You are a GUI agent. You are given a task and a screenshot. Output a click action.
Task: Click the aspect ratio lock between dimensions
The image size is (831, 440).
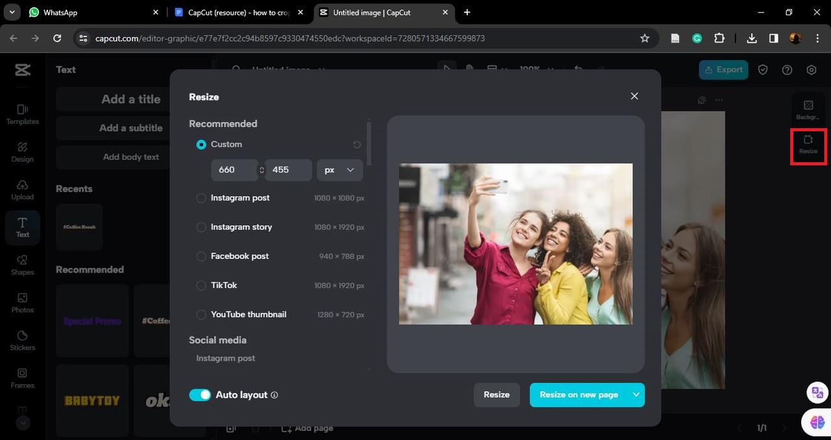coord(262,170)
